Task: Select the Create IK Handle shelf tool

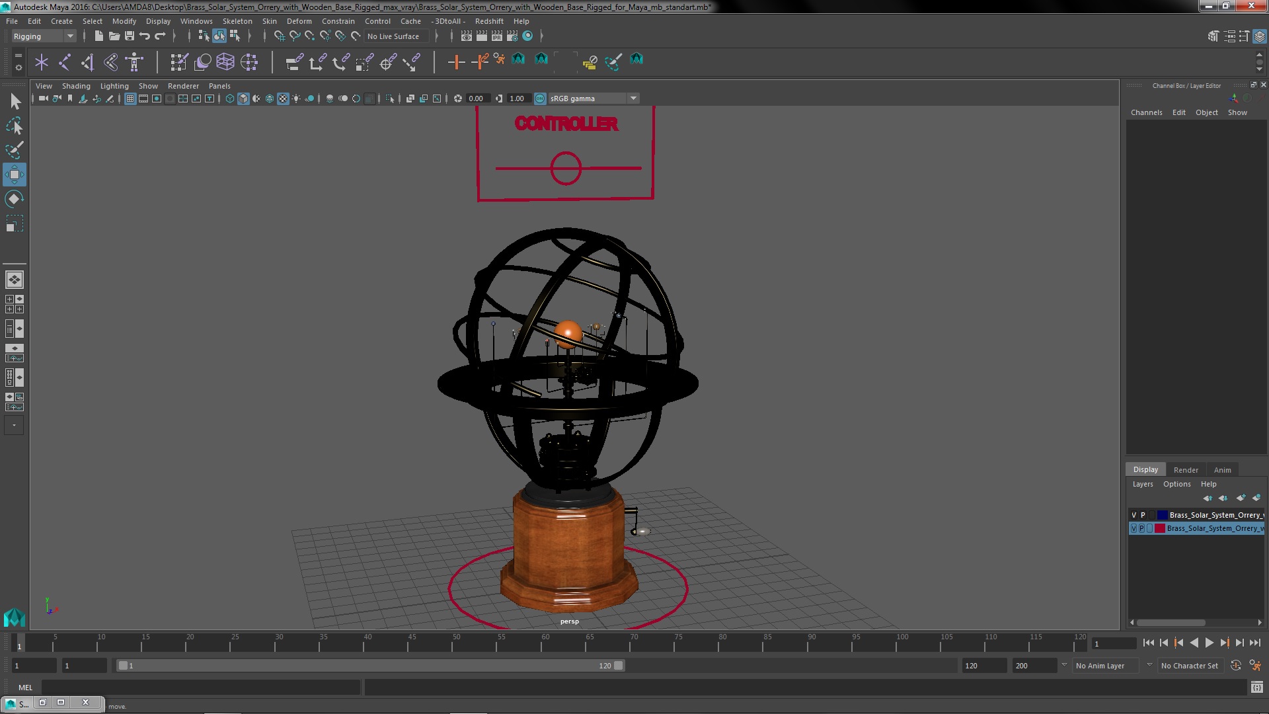Action: pos(88,63)
